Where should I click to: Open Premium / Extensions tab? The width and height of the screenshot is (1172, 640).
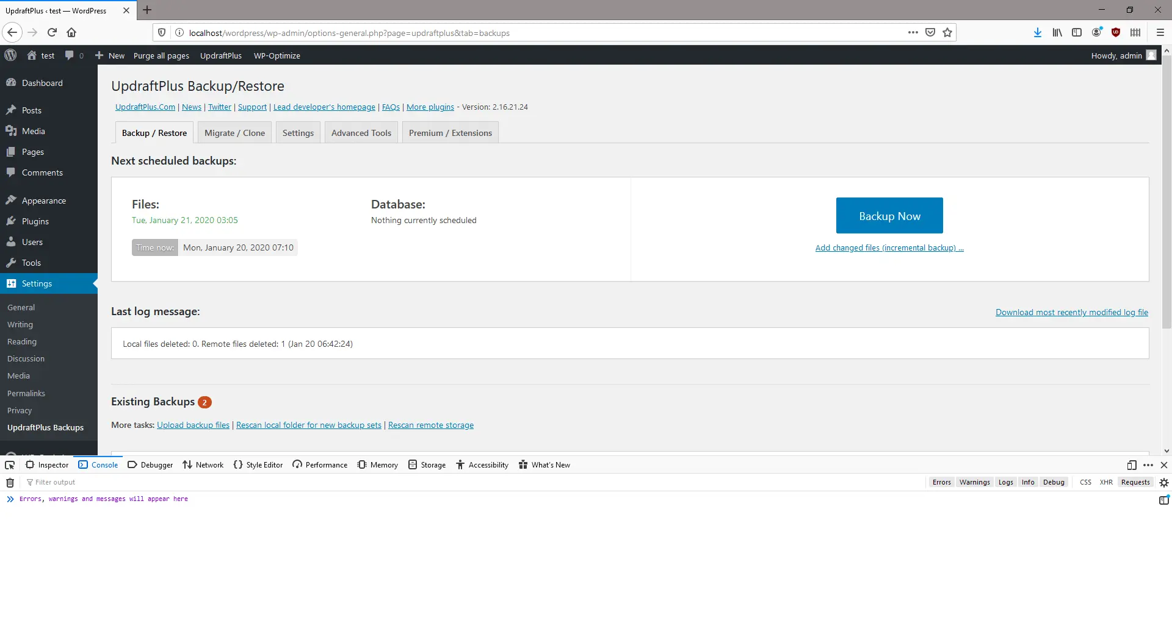coord(450,133)
